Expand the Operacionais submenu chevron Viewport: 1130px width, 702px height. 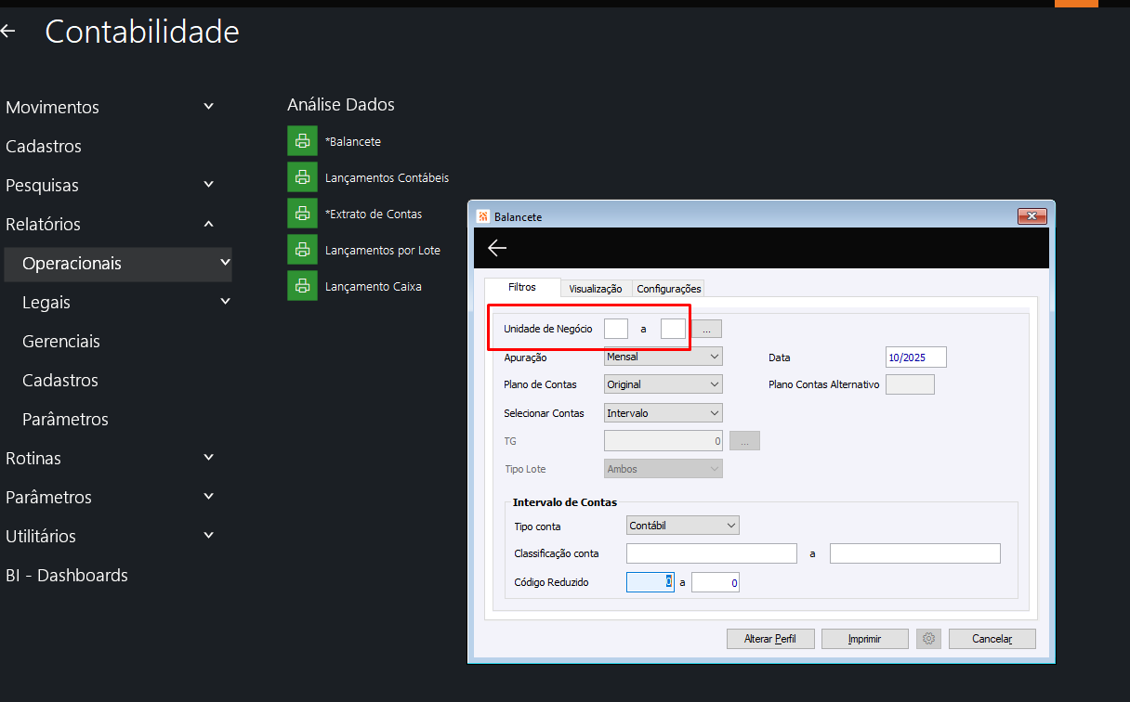click(225, 263)
